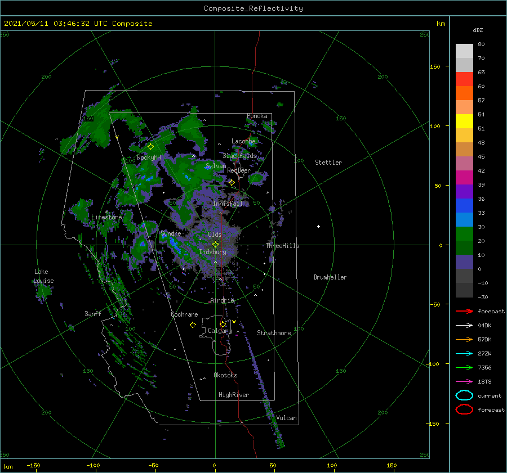
Task: Click the yellow diamond marker above RockyMH
Action: pyautogui.click(x=150, y=147)
